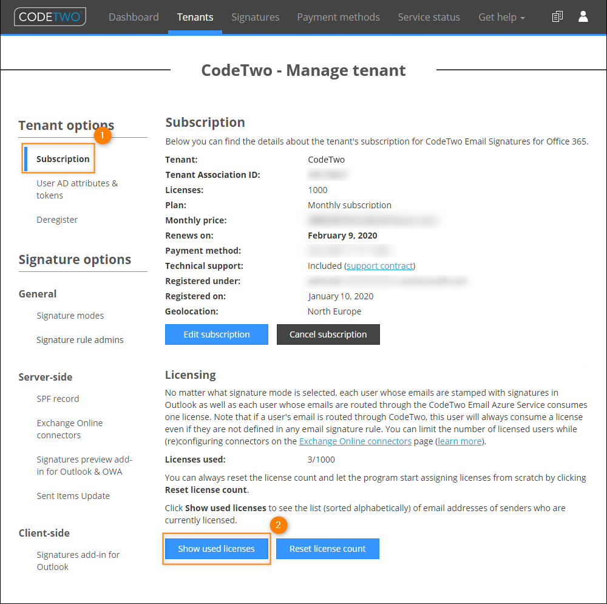Click the General heading in sidebar
The image size is (607, 604).
click(x=38, y=294)
